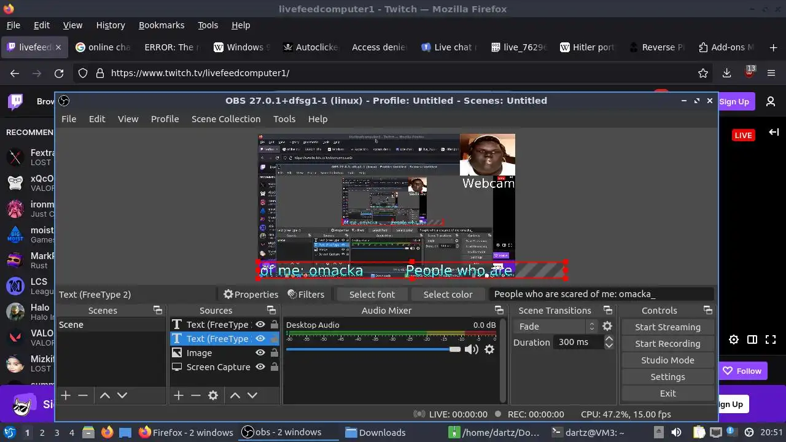Screen dimensions: 786x442
Task: Hide the selected Text (FreeType 2) source
Action: click(260, 339)
